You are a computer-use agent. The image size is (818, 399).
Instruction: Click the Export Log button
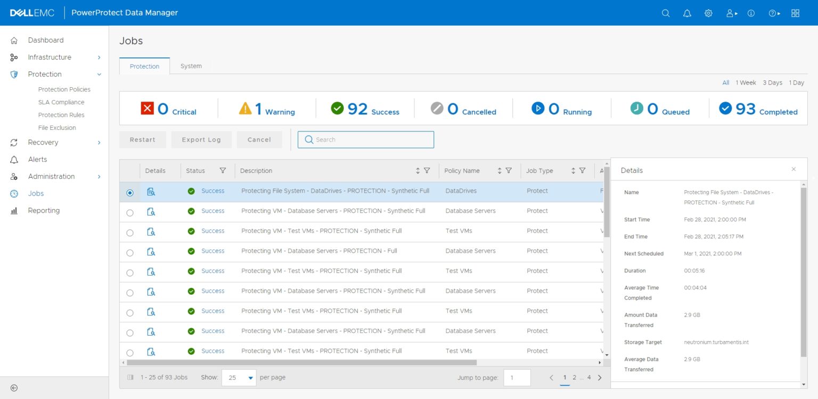201,139
